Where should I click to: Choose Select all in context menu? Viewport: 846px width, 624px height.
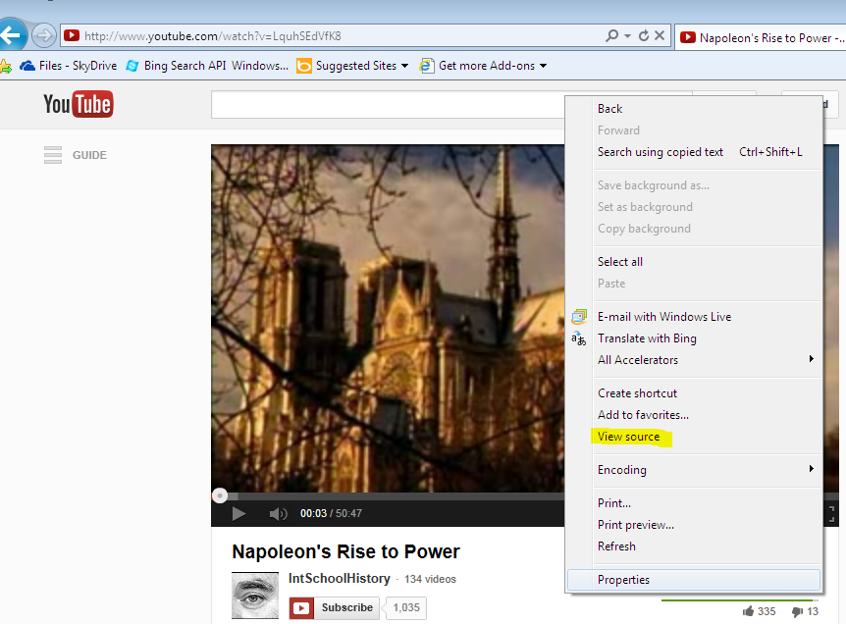[x=620, y=262]
